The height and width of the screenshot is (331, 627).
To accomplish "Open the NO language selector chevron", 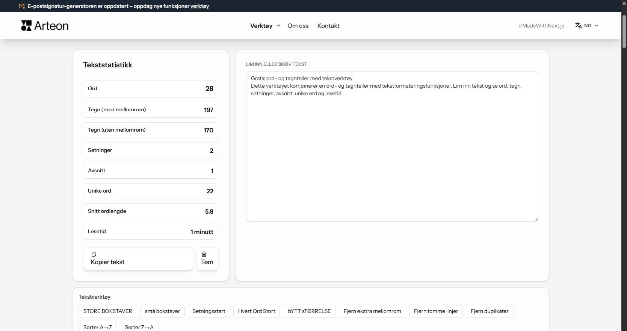I will 597,26.
